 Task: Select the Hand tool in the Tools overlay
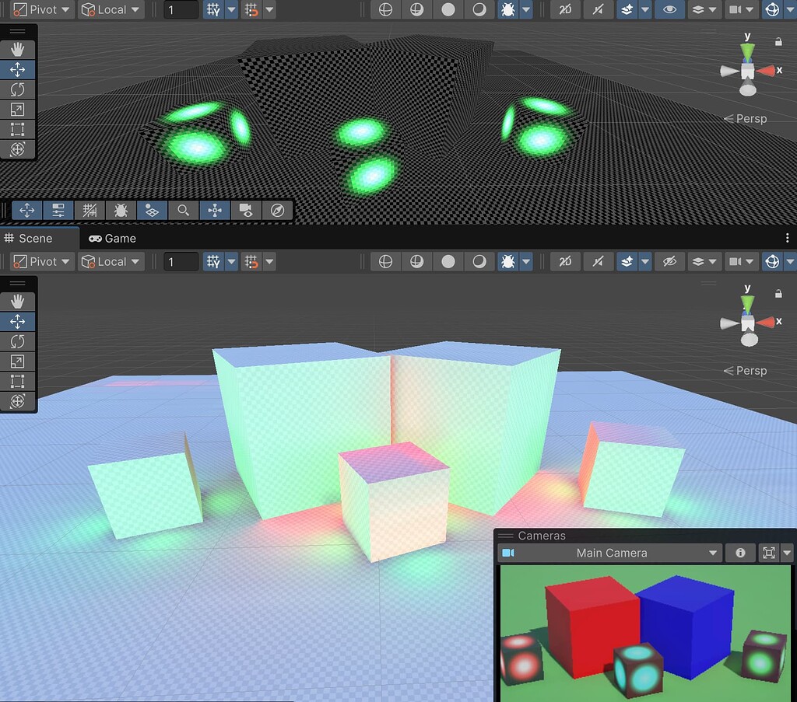click(x=18, y=49)
